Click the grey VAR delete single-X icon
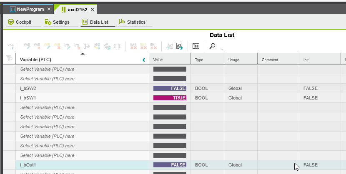 pos(37,46)
